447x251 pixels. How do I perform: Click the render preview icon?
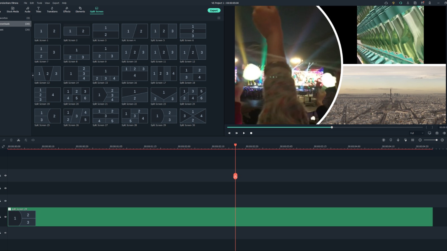pyautogui.click(x=384, y=140)
